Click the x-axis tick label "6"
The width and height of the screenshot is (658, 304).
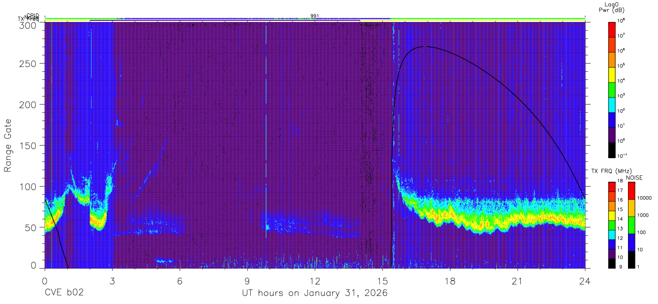click(180, 281)
